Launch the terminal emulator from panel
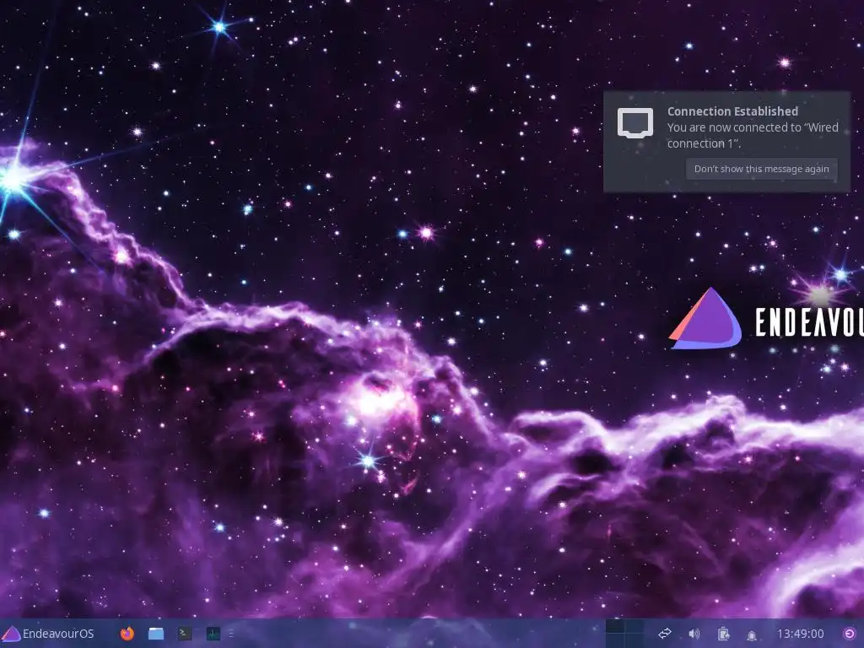Image resolution: width=864 pixels, height=648 pixels. click(x=185, y=634)
